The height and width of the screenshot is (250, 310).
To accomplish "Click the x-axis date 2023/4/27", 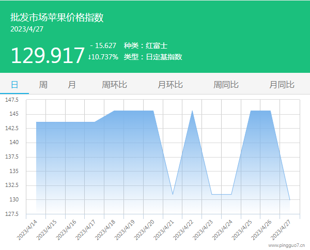I will pyautogui.click(x=281, y=230).
